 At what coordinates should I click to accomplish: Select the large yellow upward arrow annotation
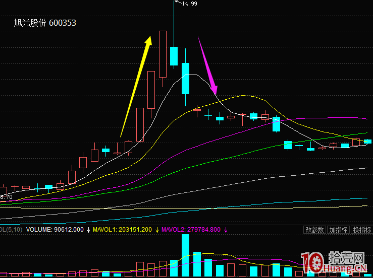[x=135, y=86]
